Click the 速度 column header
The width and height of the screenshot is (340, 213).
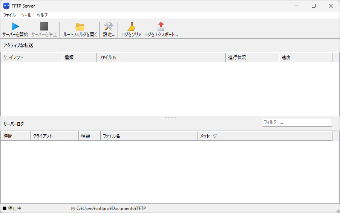click(305, 58)
